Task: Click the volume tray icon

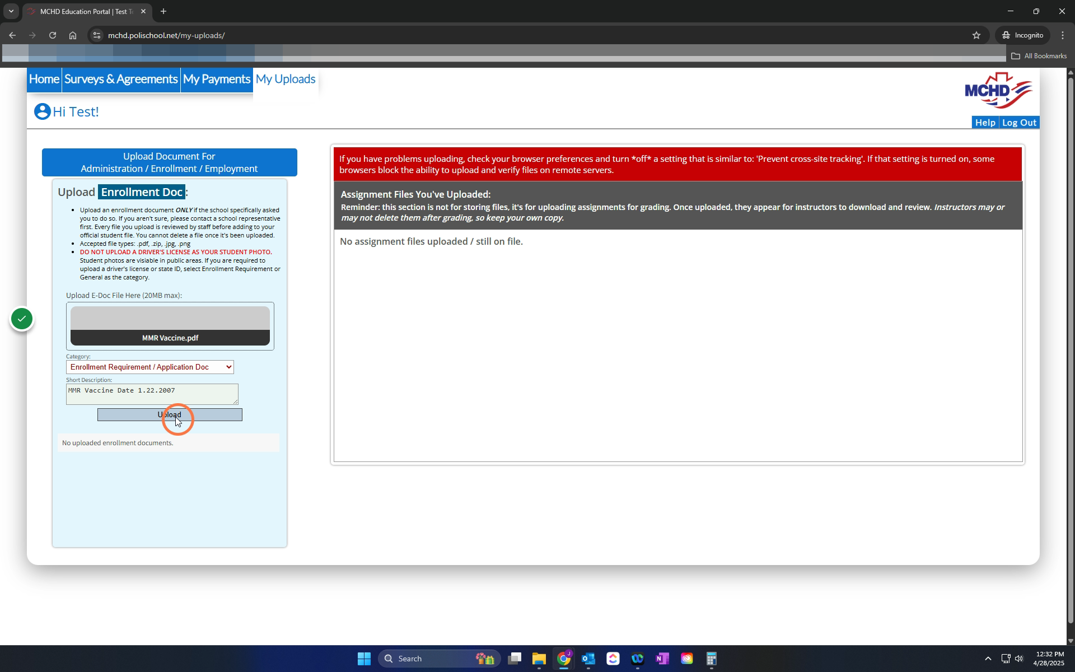Action: [x=1019, y=659]
